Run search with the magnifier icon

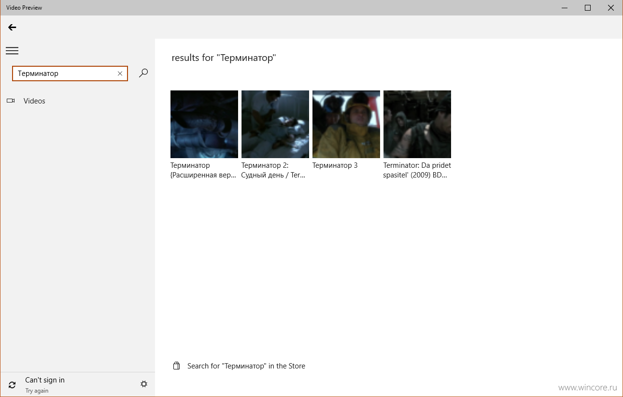point(143,73)
